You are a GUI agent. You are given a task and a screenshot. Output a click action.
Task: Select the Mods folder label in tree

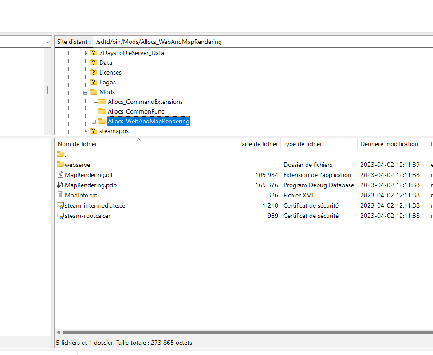pos(107,92)
